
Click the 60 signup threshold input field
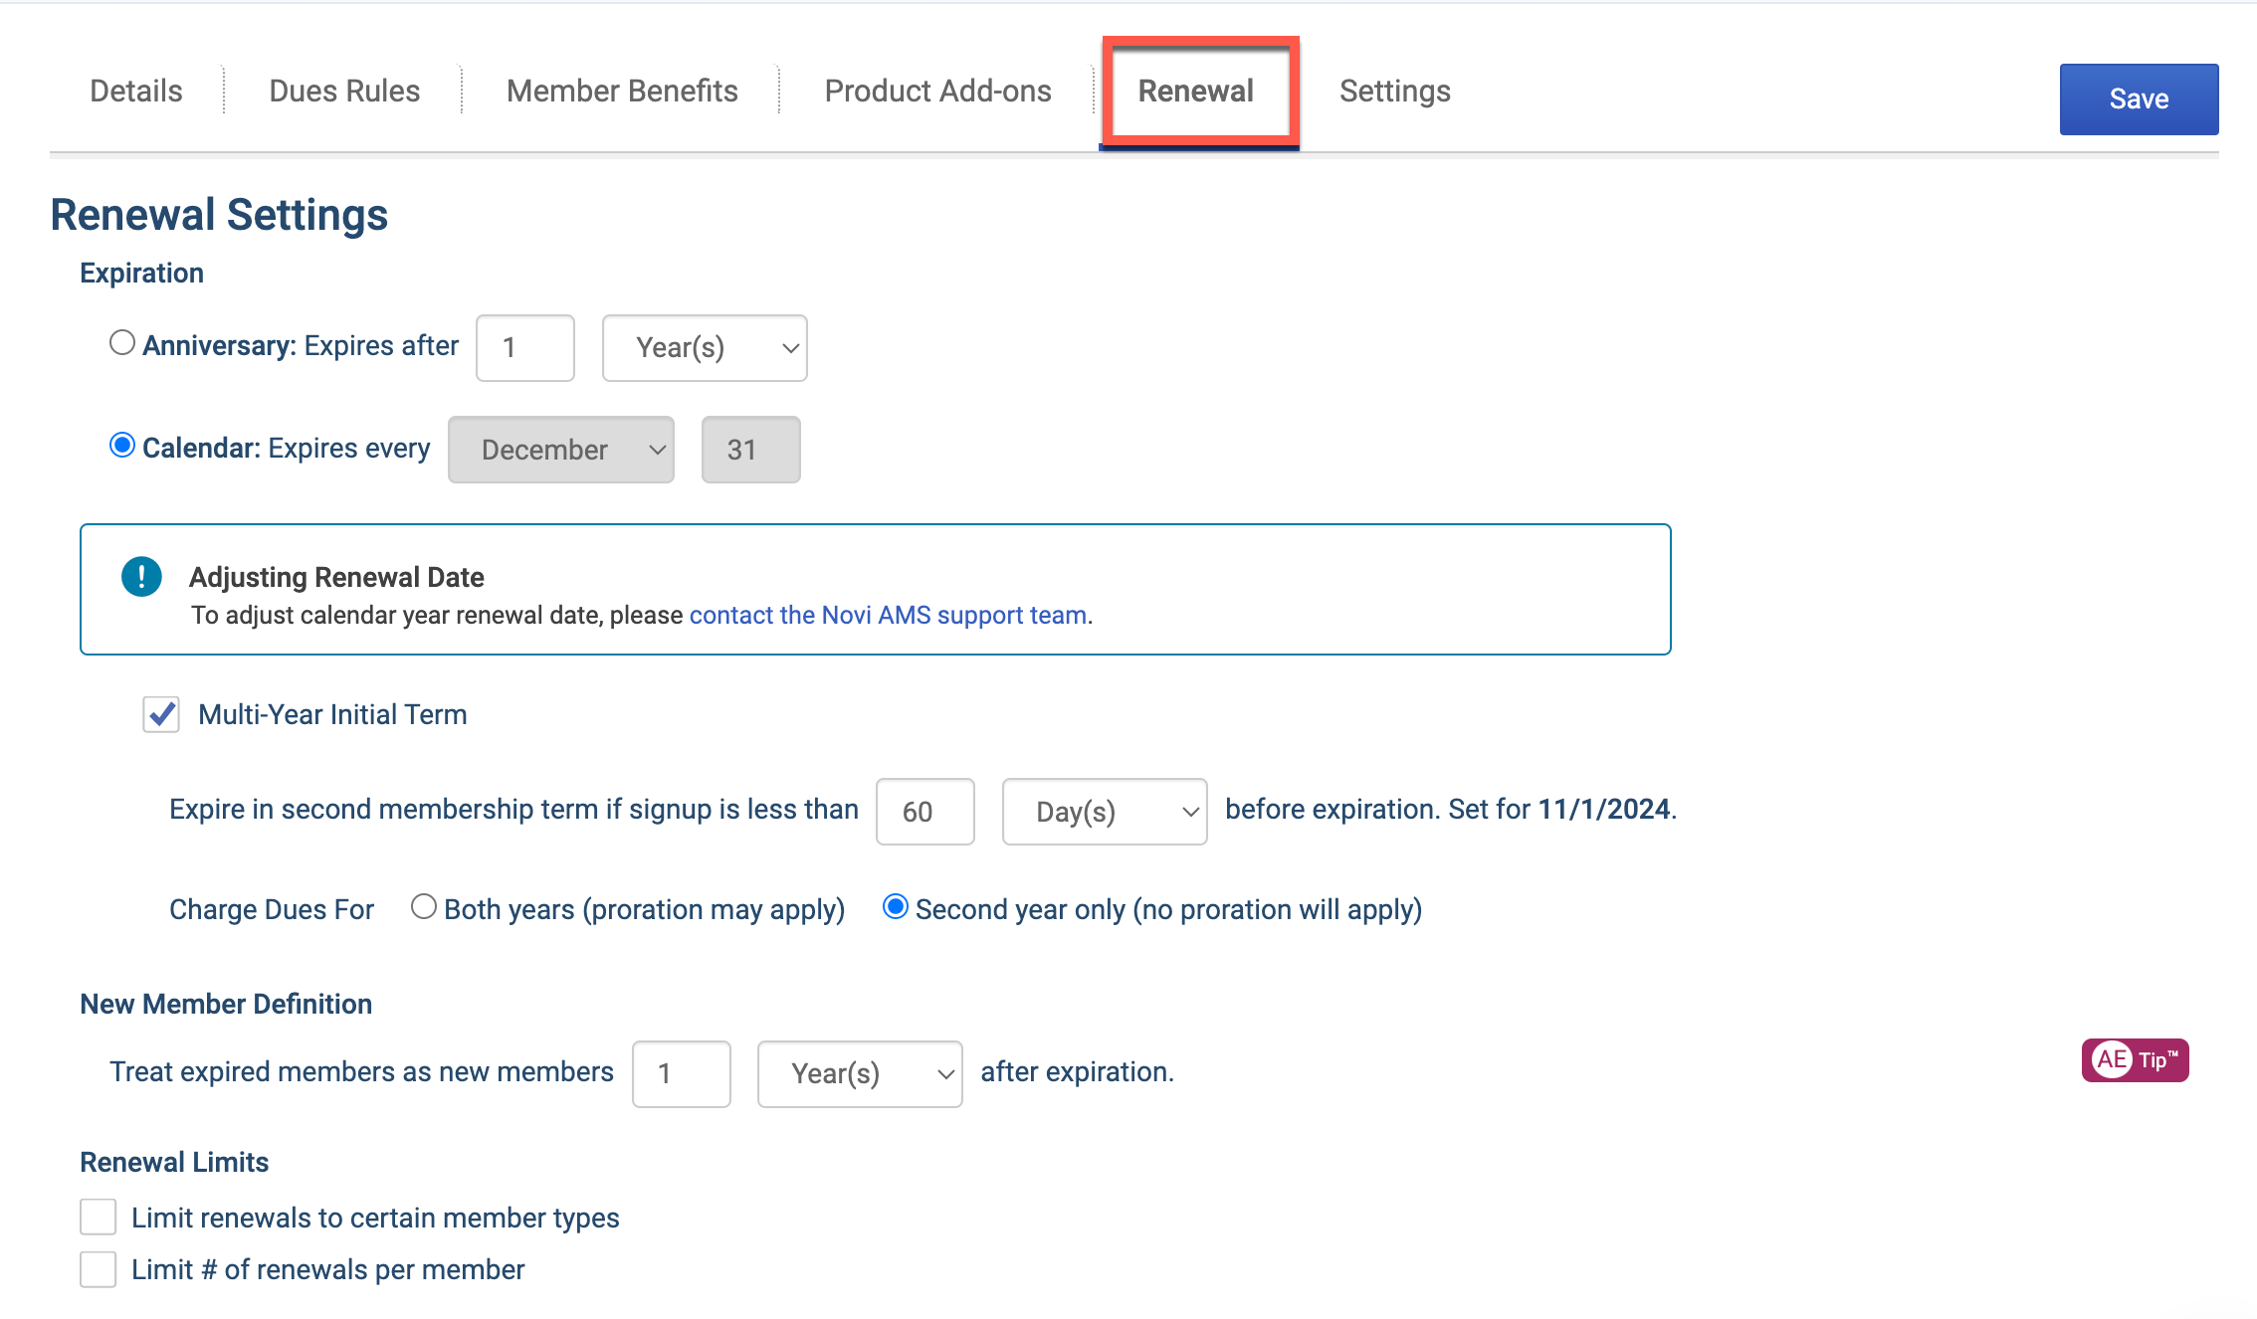coord(925,812)
